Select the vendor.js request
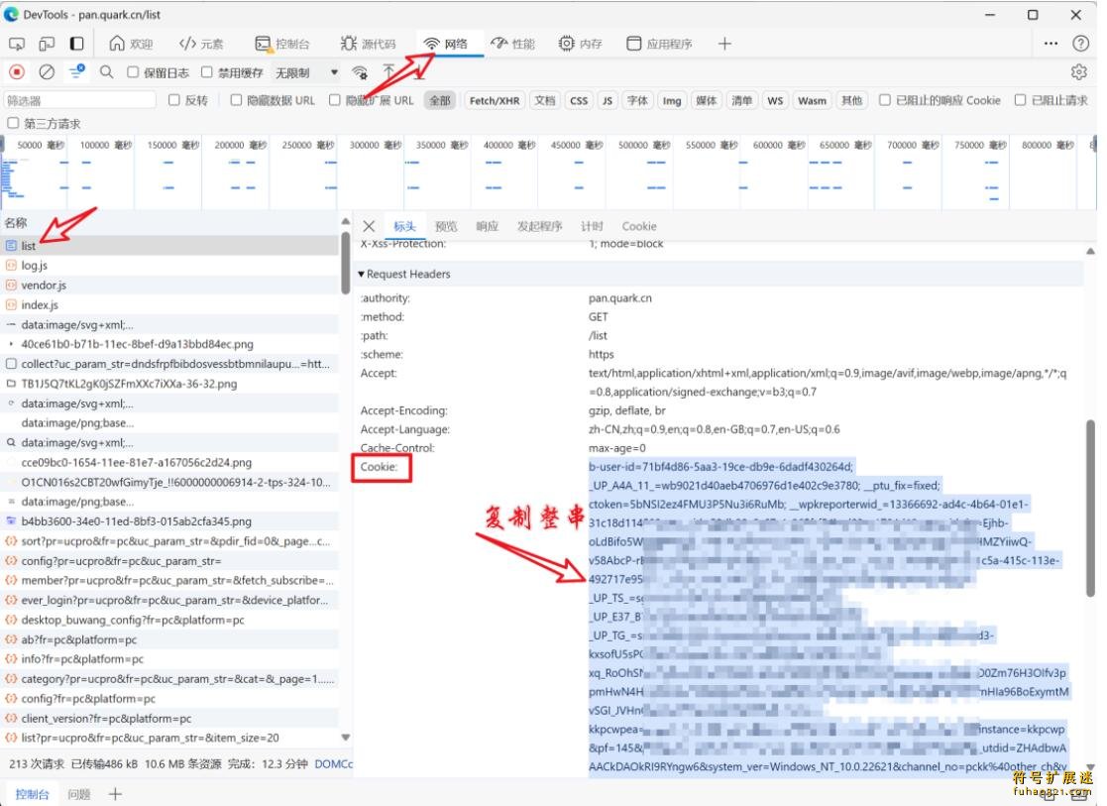 169,286
